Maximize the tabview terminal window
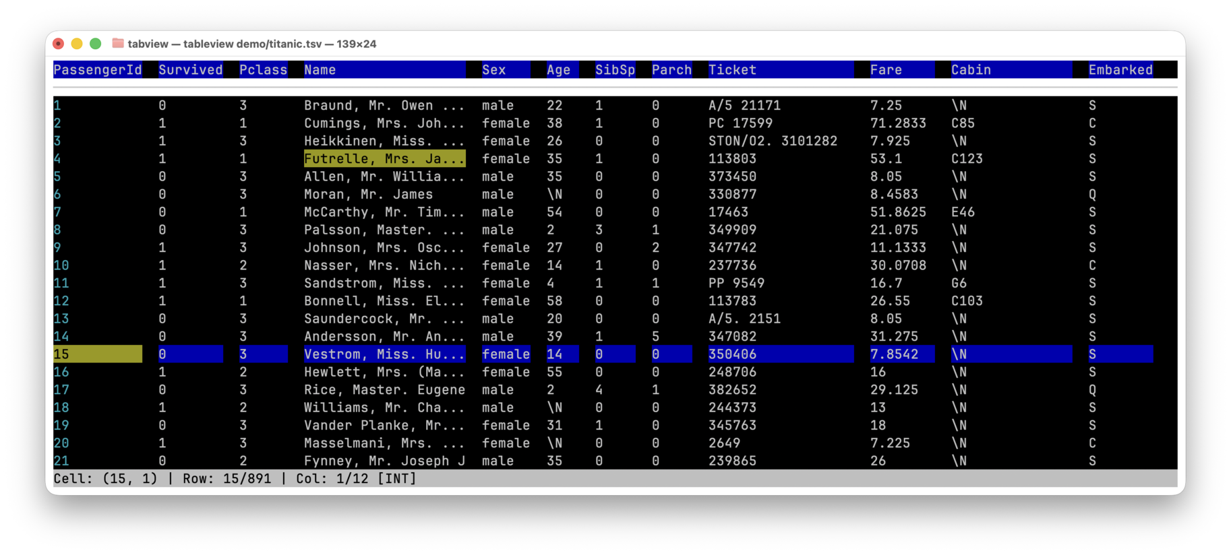The height and width of the screenshot is (555, 1231). click(x=96, y=44)
